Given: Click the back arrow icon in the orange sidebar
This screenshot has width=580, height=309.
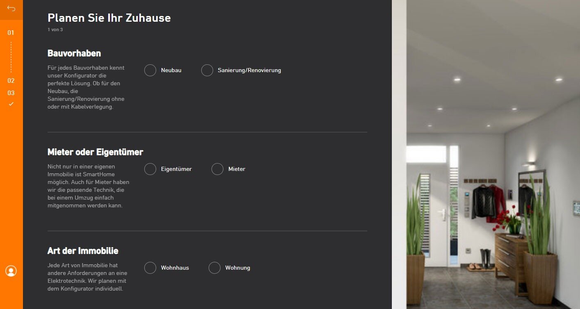Looking at the screenshot, I should pos(11,9).
